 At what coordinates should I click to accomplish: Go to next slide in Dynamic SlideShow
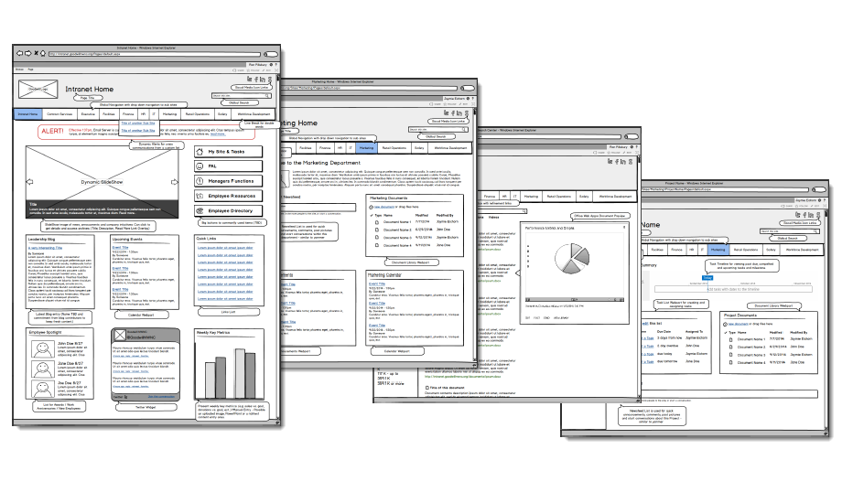pos(174,182)
